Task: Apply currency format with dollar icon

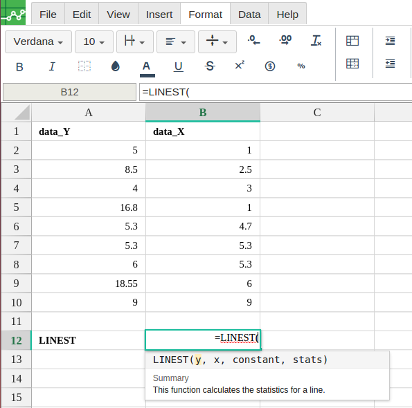Action: [x=270, y=66]
